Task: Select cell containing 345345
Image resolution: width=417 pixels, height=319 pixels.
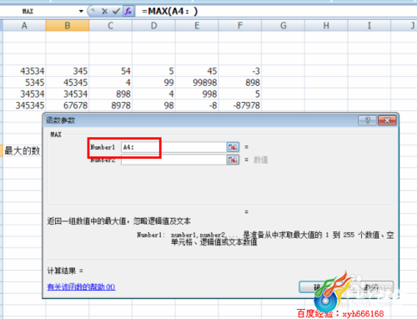Action: tap(24, 105)
